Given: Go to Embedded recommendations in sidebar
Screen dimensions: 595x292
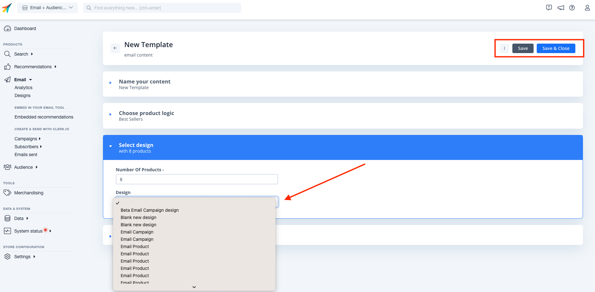Looking at the screenshot, I should pos(44,117).
